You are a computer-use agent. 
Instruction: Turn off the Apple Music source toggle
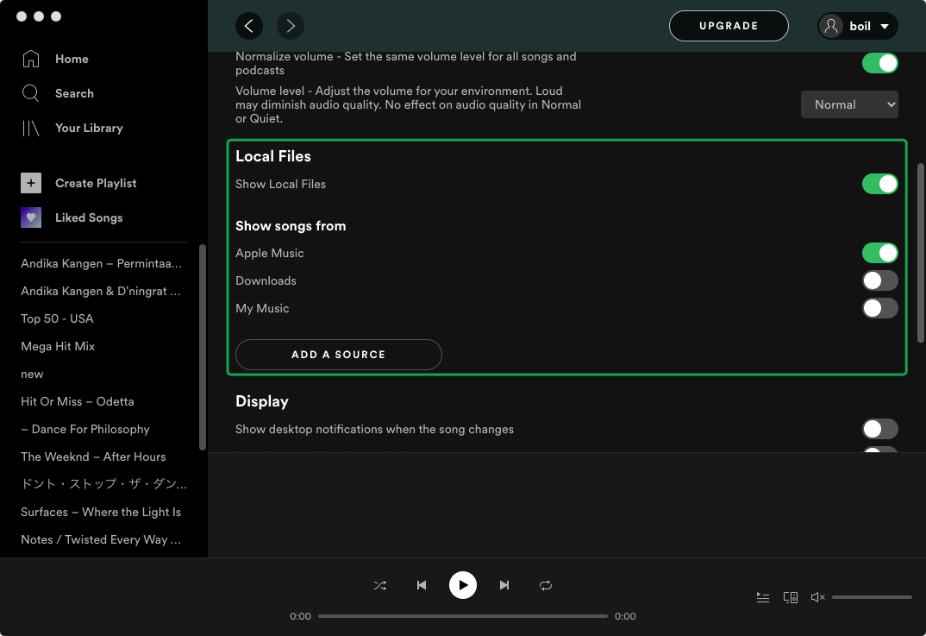pos(880,253)
